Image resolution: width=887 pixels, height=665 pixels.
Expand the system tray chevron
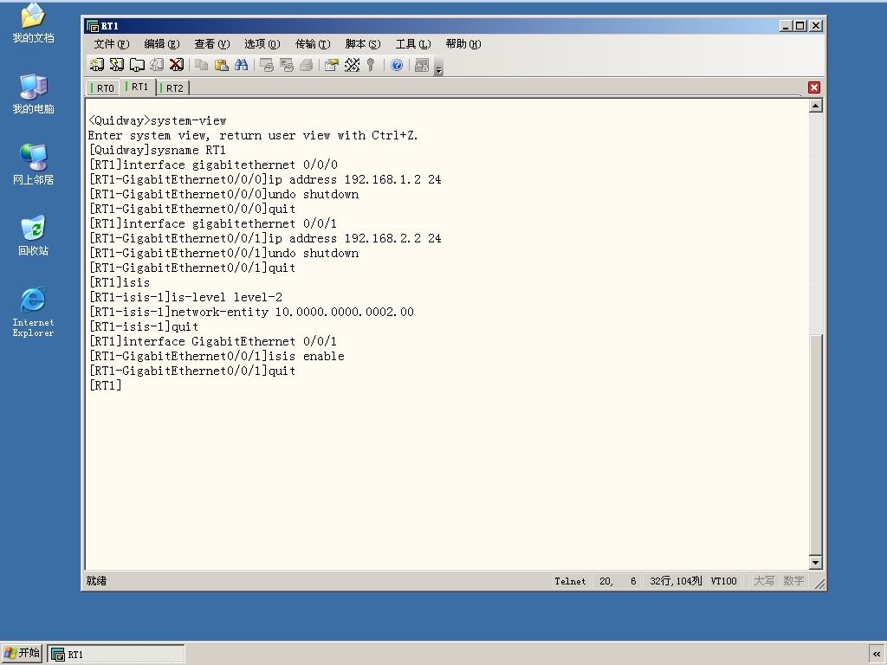(877, 655)
